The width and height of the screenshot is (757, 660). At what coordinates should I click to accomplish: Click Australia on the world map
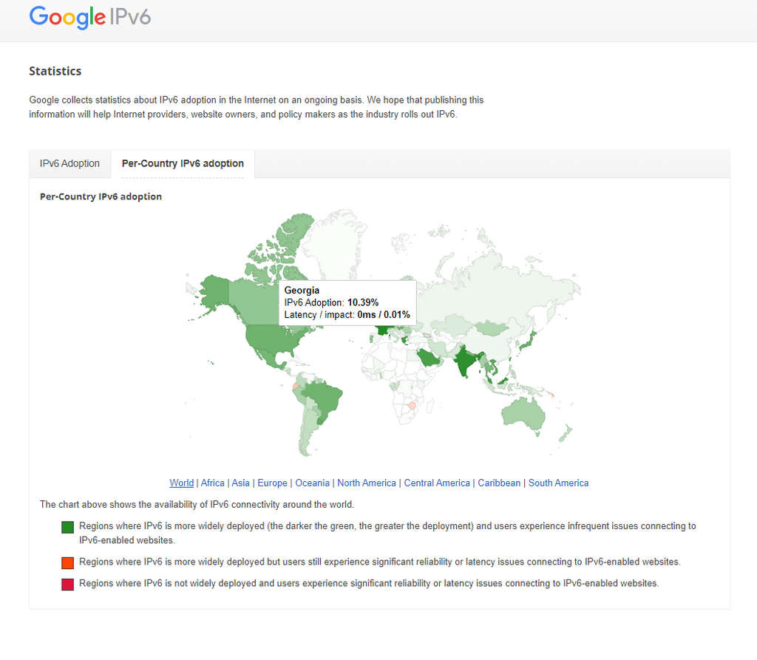523,413
